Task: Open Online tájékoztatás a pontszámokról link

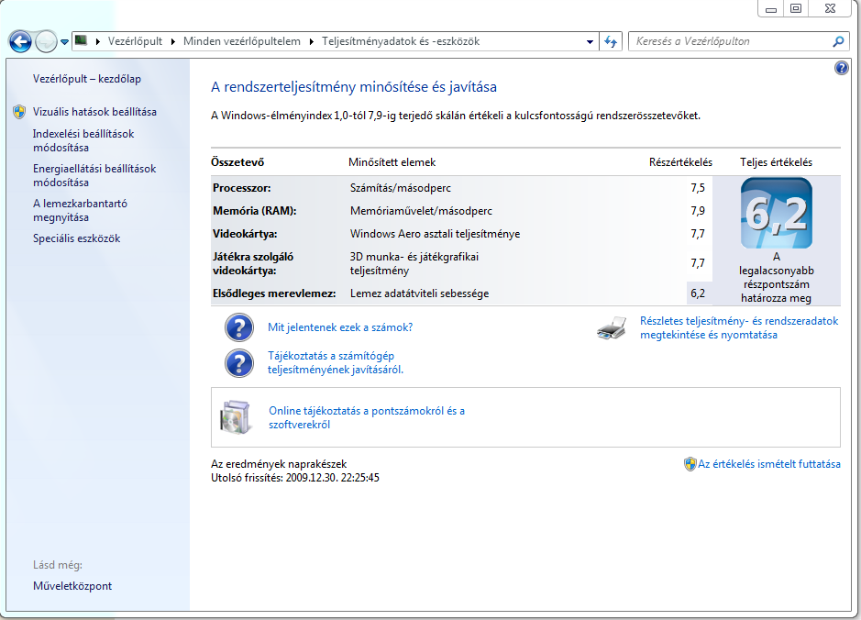Action: point(367,417)
